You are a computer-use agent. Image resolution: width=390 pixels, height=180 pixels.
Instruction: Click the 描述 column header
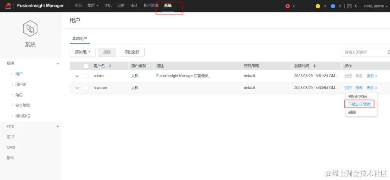click(160, 66)
